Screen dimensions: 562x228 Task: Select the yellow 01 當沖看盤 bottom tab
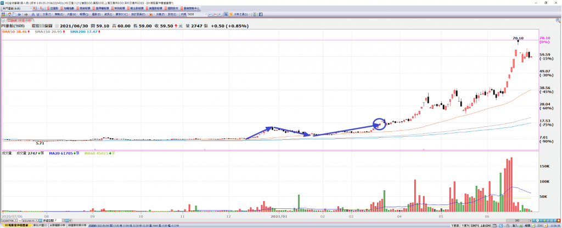(17, 225)
